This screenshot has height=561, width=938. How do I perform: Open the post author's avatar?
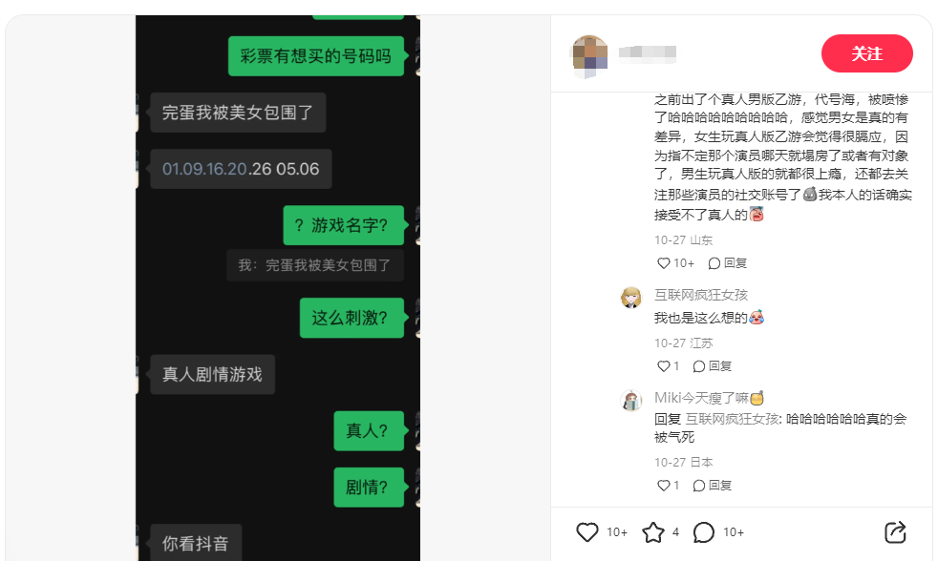tap(590, 55)
